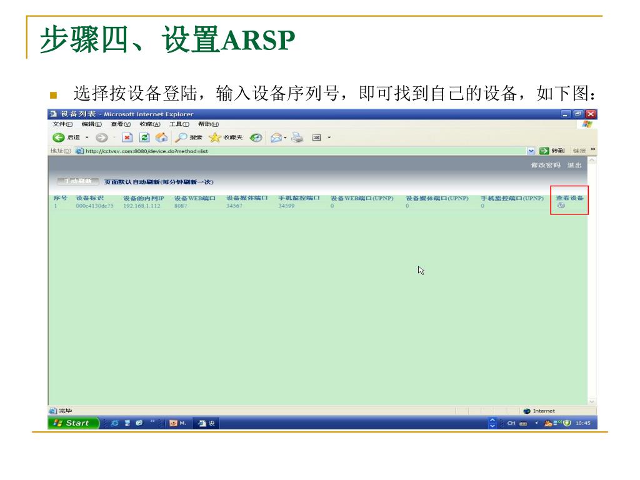Click the Search (搜索) magnifier icon
This screenshot has width=640, height=480.
[181, 137]
